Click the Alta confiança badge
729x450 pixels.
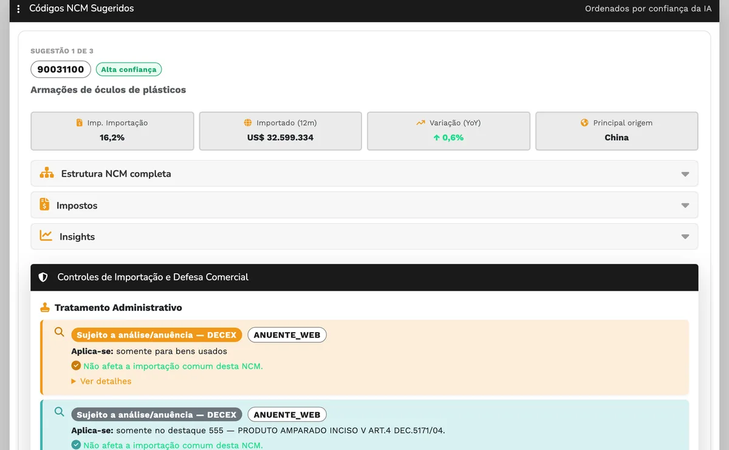coord(129,69)
